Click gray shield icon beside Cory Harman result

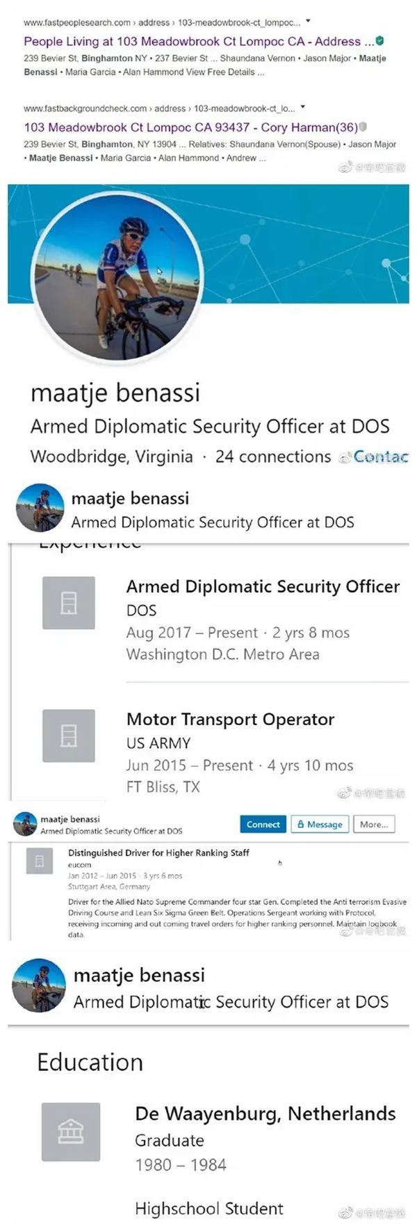pos(363,127)
